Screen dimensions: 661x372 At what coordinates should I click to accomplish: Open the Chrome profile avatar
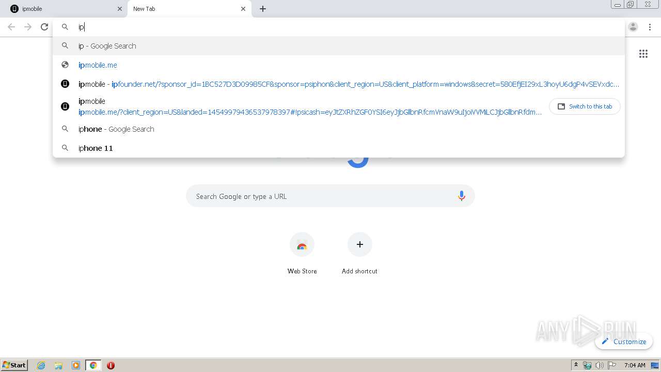click(633, 27)
